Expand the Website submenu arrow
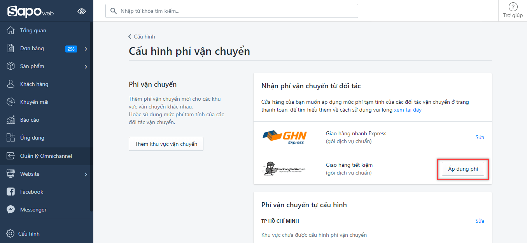The width and height of the screenshot is (527, 243). tap(86, 174)
